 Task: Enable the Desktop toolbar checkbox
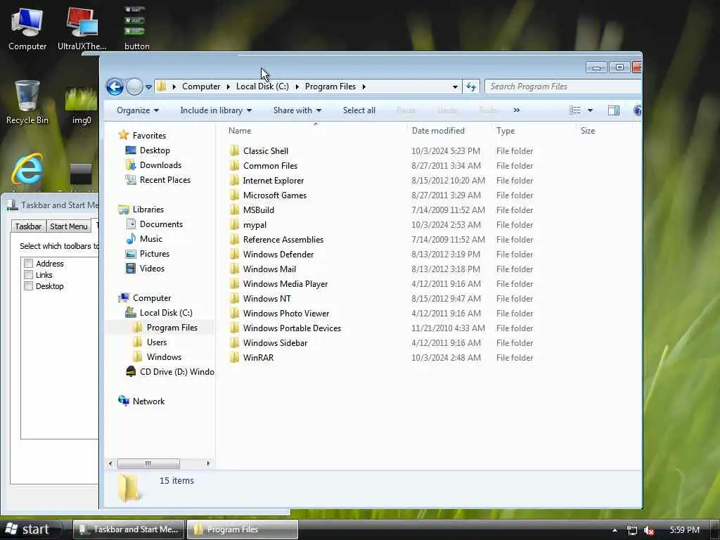point(28,285)
